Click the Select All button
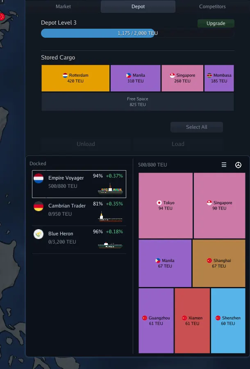The image size is (250, 369). (197, 127)
